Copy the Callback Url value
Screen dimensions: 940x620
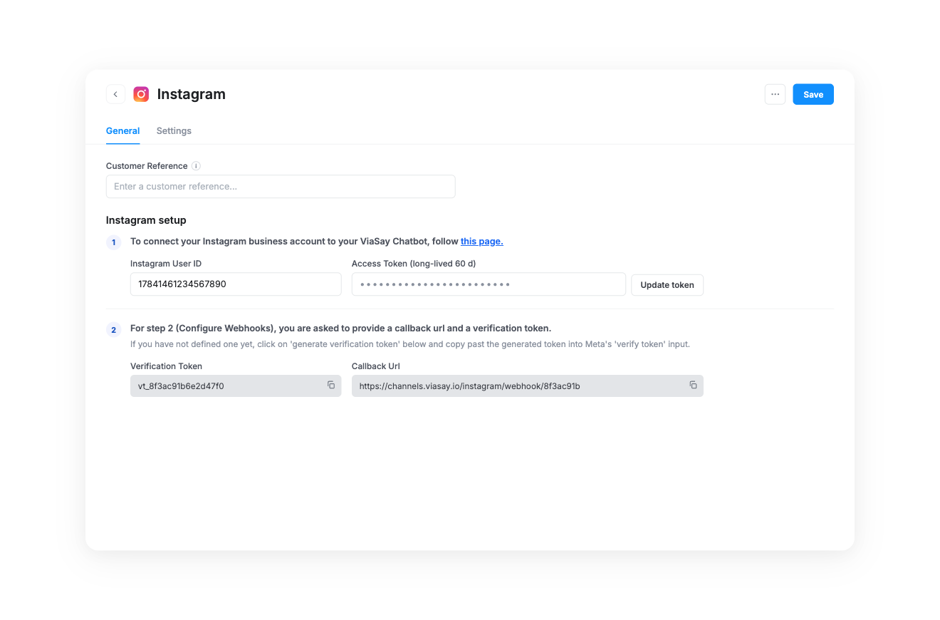tap(693, 385)
